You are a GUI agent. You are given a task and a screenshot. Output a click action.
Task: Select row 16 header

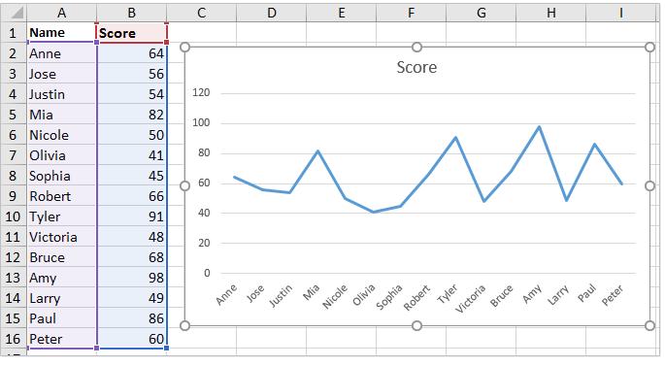[x=14, y=339]
